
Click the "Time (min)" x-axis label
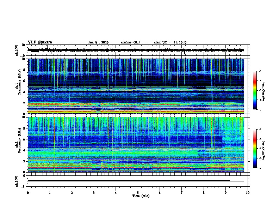141,196
